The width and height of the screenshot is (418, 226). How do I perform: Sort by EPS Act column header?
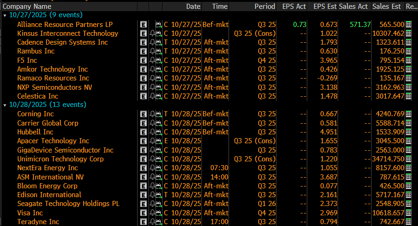coord(294,7)
